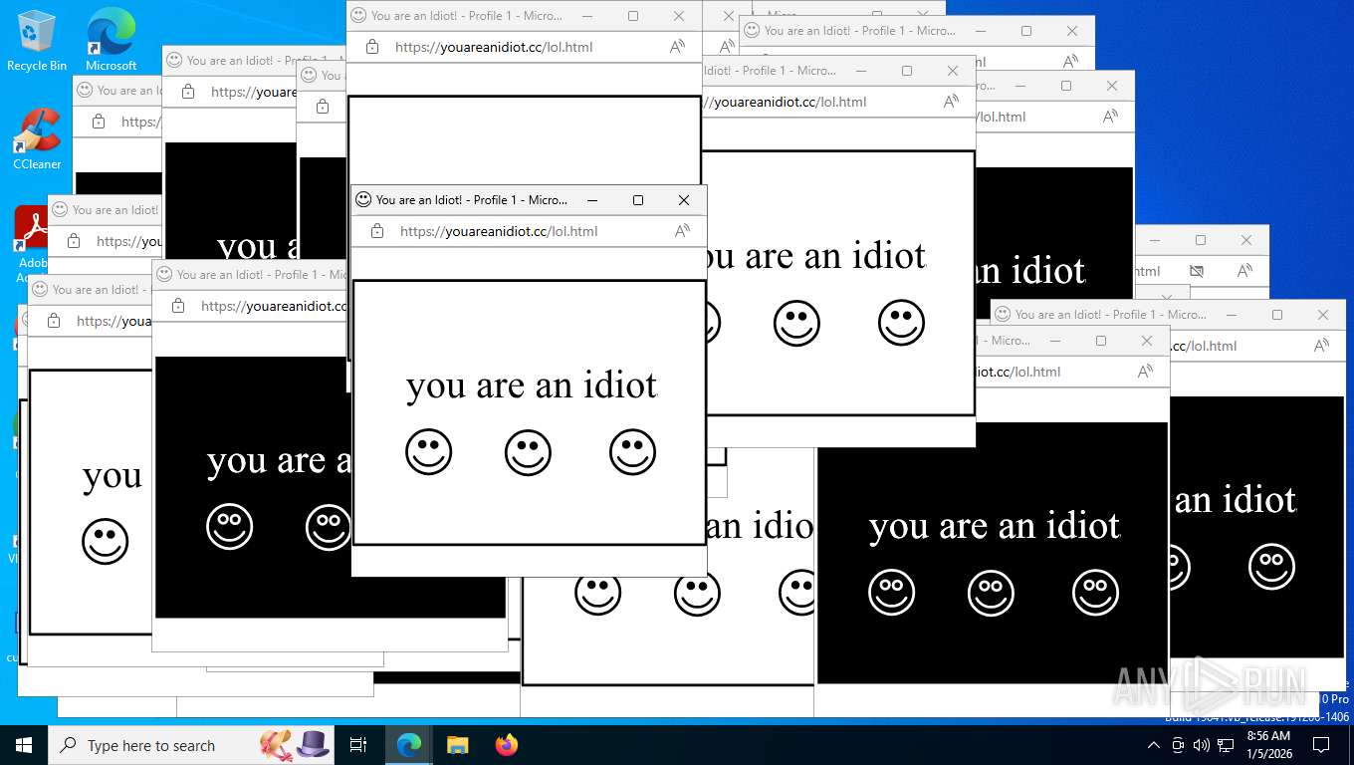Image resolution: width=1354 pixels, height=765 pixels.
Task: Click the Meet Now tray icon
Action: [x=1178, y=745]
